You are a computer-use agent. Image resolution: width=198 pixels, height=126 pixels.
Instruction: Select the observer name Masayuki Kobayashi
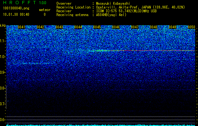tap(113, 3)
